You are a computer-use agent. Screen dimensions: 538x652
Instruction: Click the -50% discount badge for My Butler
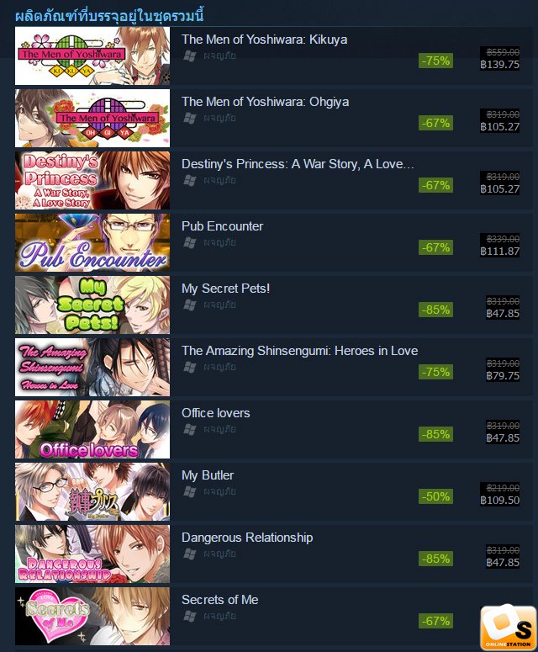pyautogui.click(x=435, y=496)
